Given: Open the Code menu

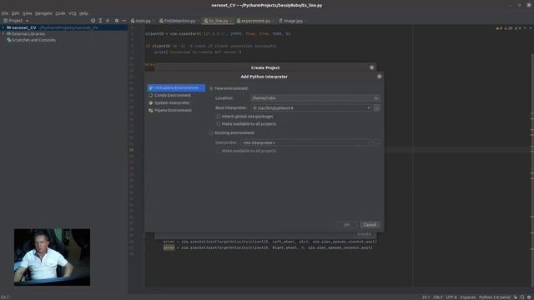Looking at the screenshot, I should (60, 13).
